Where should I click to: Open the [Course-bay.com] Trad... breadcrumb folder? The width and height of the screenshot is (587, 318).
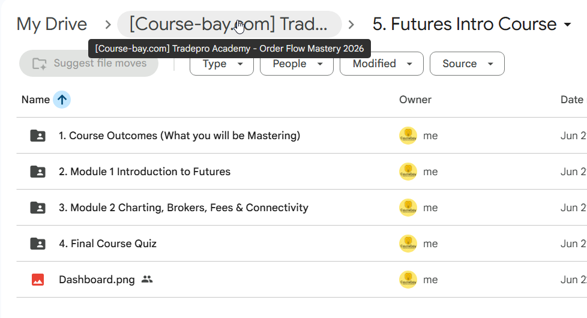coord(229,25)
